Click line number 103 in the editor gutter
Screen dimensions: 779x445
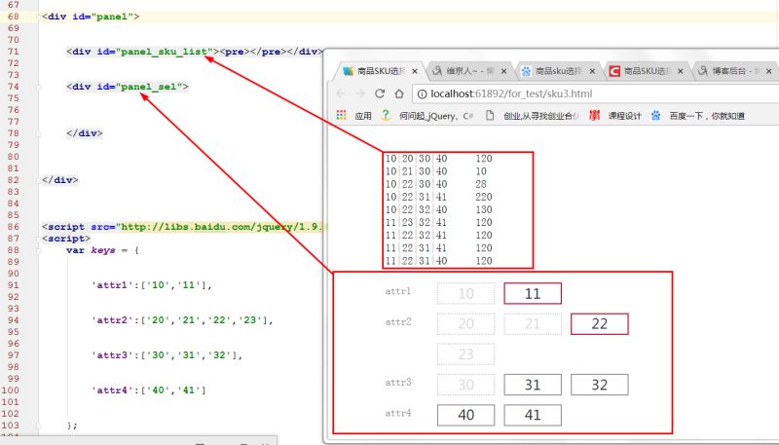(x=10, y=426)
